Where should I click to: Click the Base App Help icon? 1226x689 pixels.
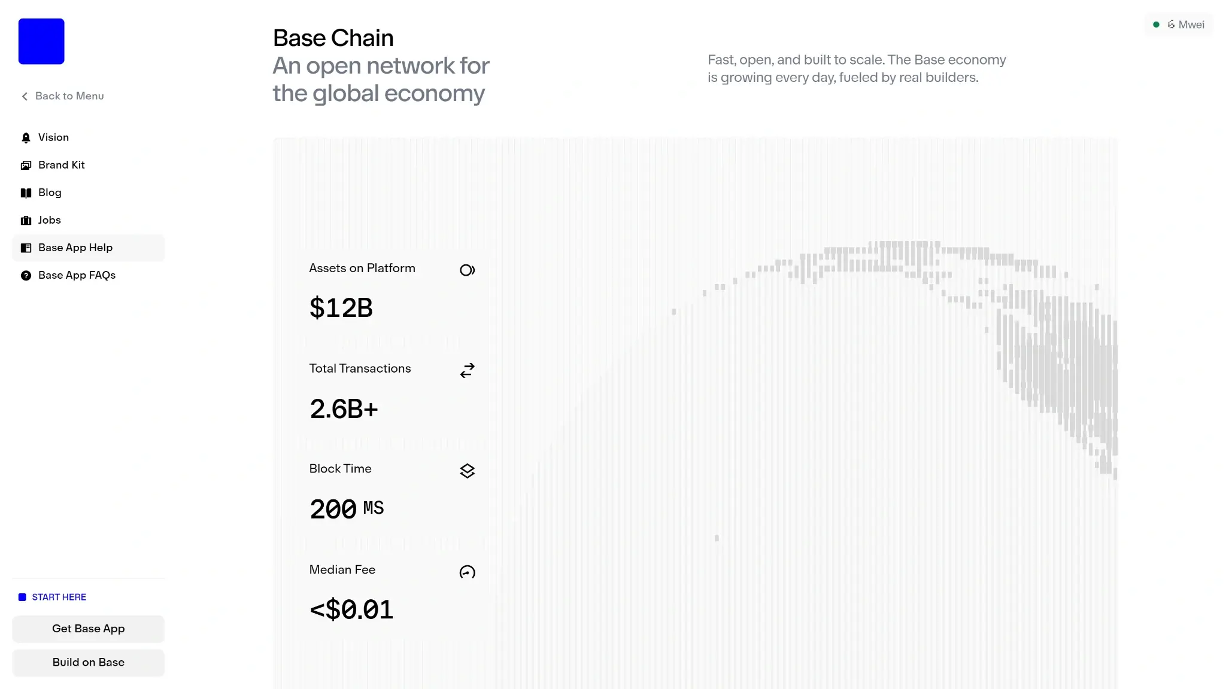point(26,248)
